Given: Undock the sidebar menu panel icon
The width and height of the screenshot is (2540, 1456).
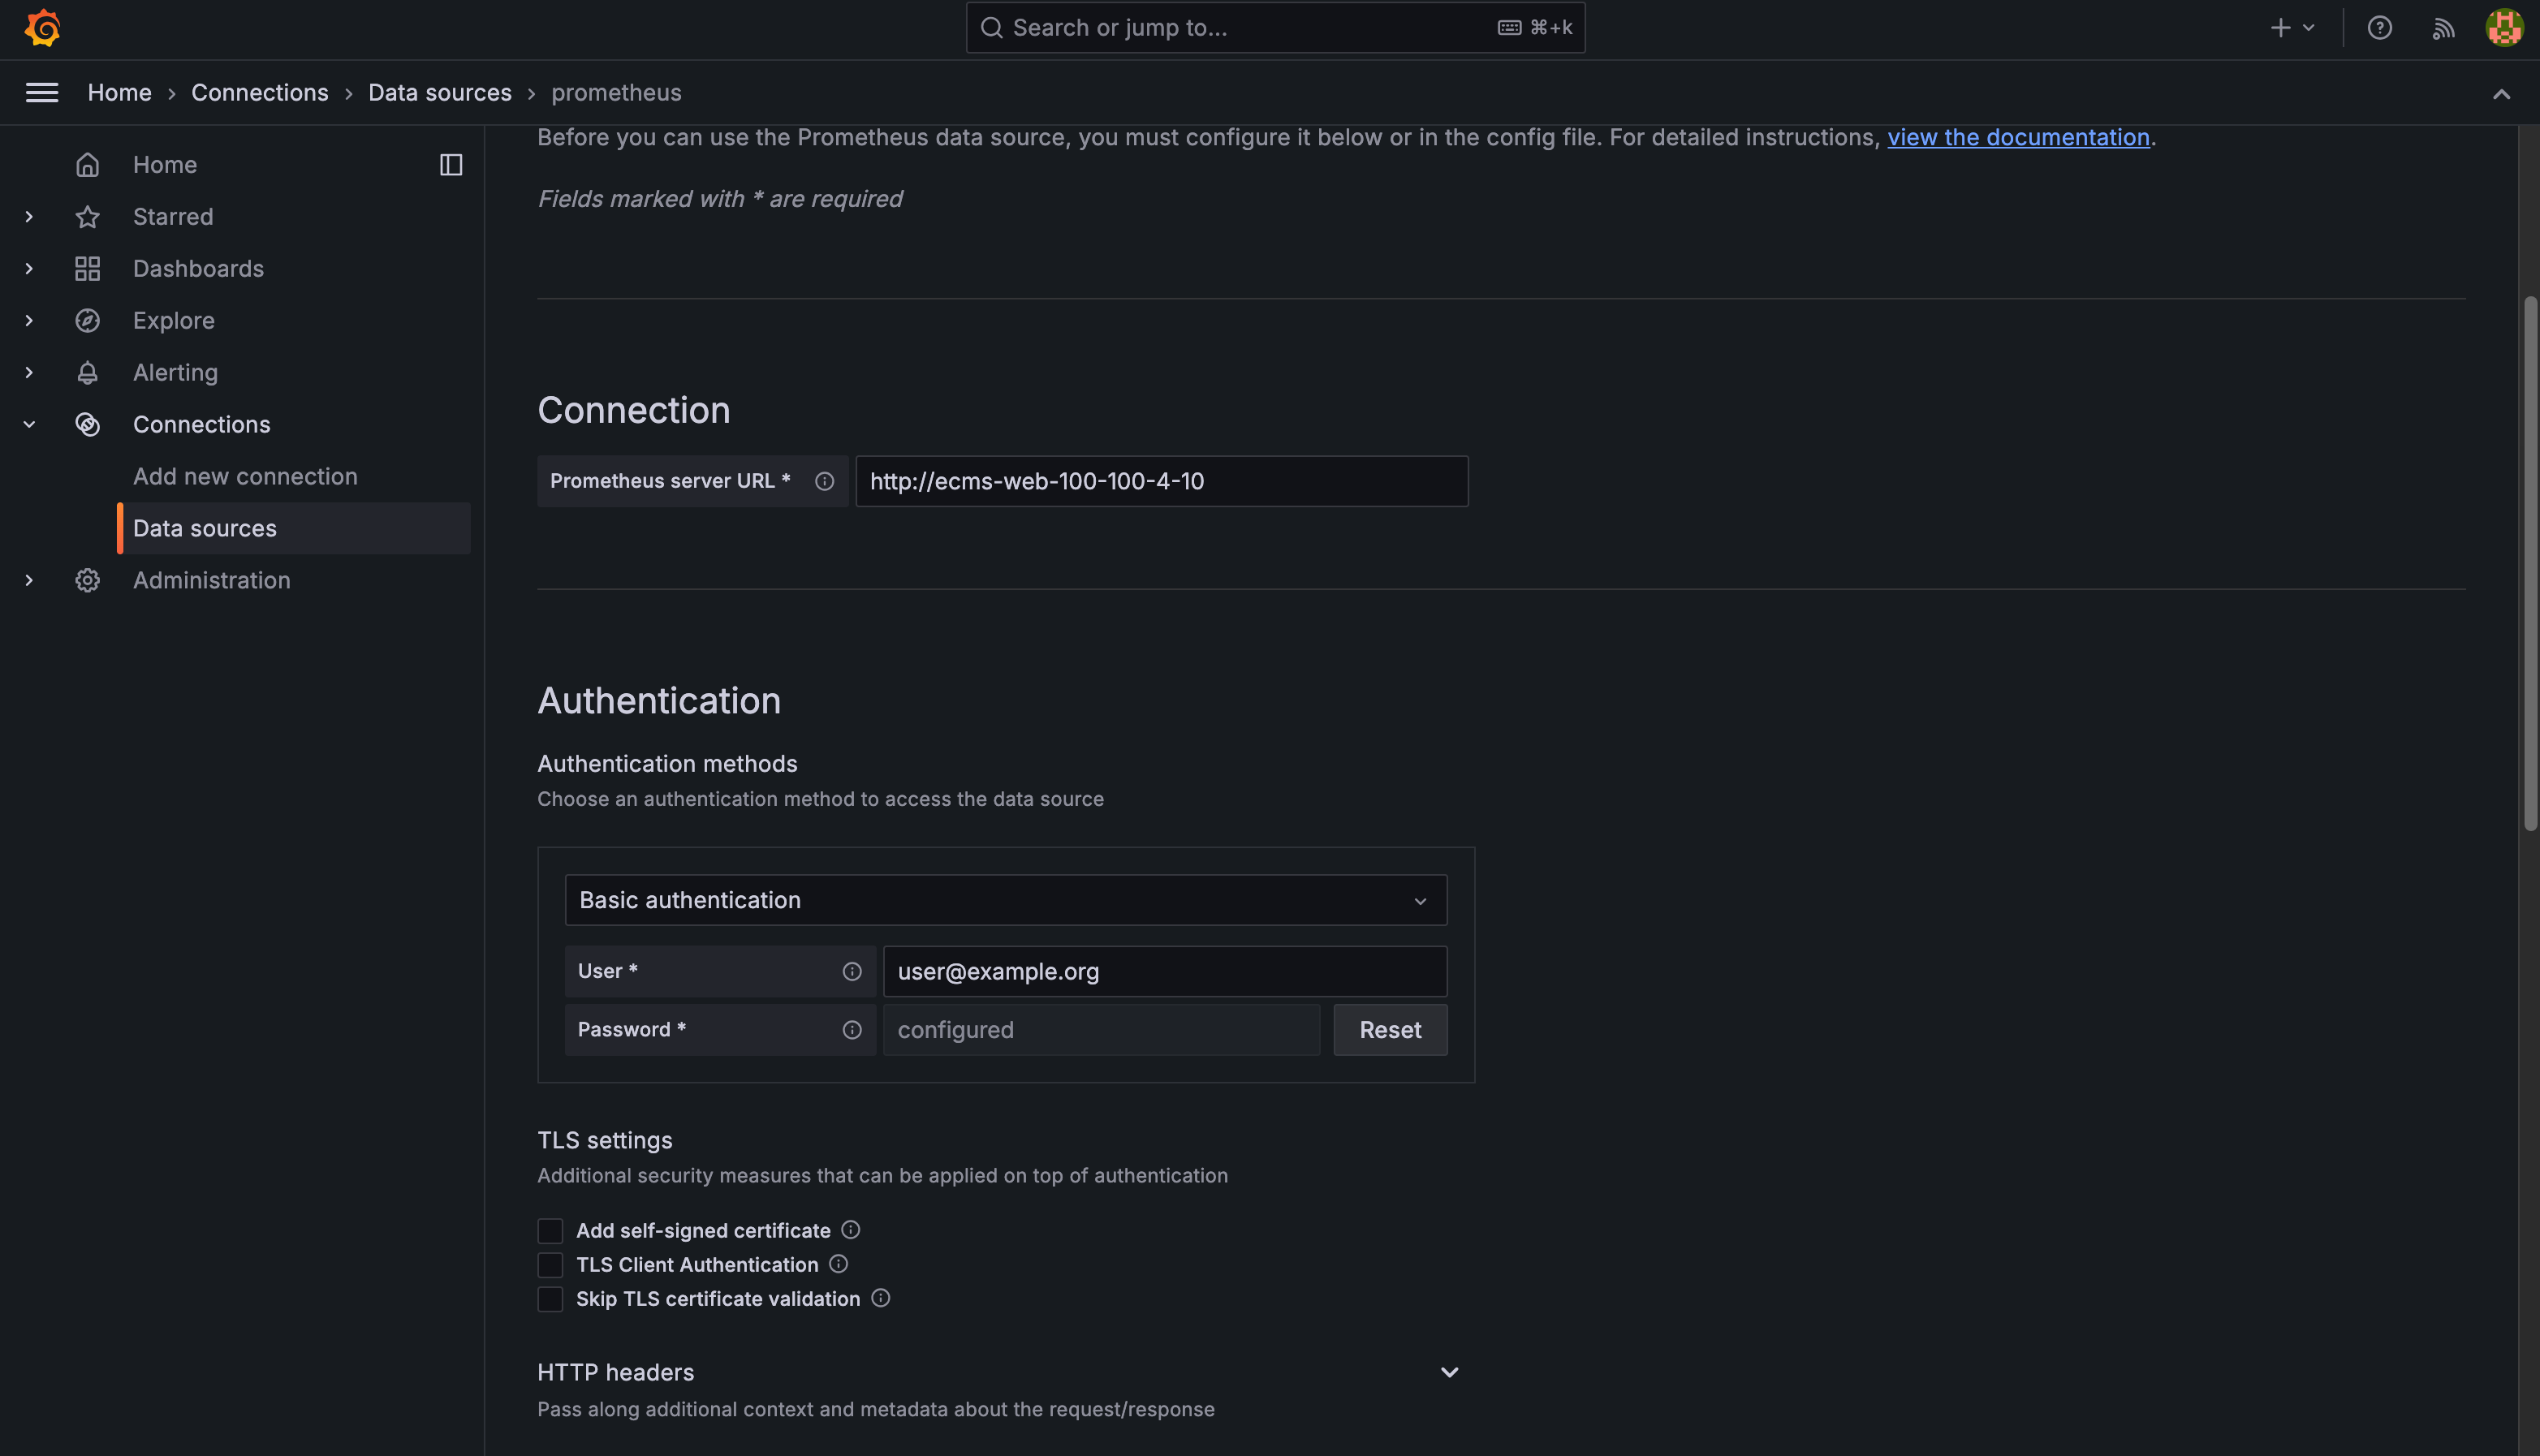Looking at the screenshot, I should [x=451, y=165].
